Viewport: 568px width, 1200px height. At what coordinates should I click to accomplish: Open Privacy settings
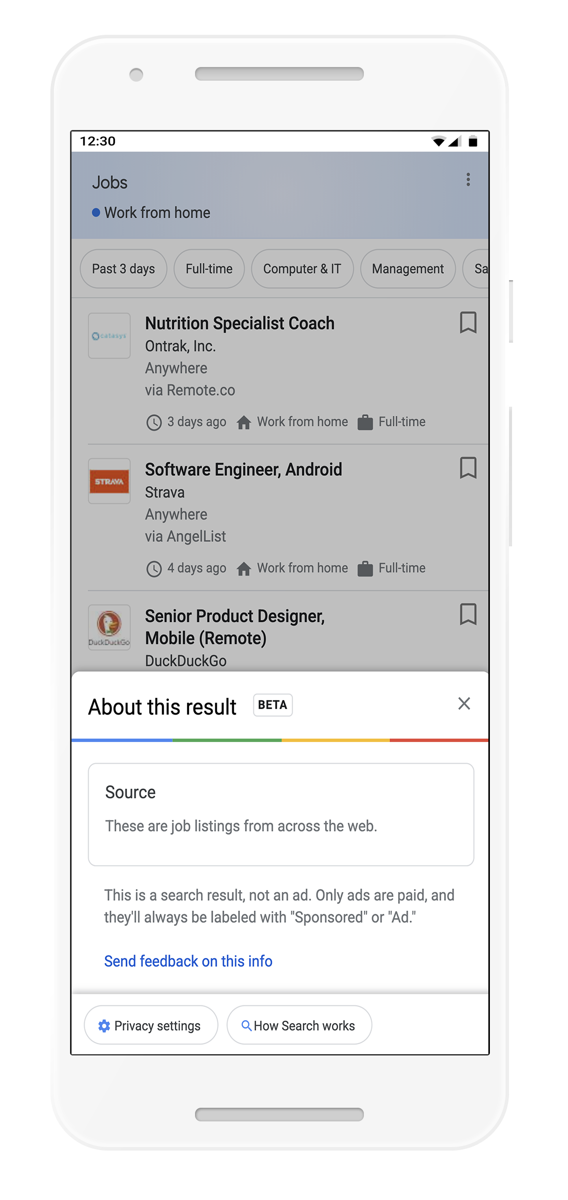point(151,1026)
